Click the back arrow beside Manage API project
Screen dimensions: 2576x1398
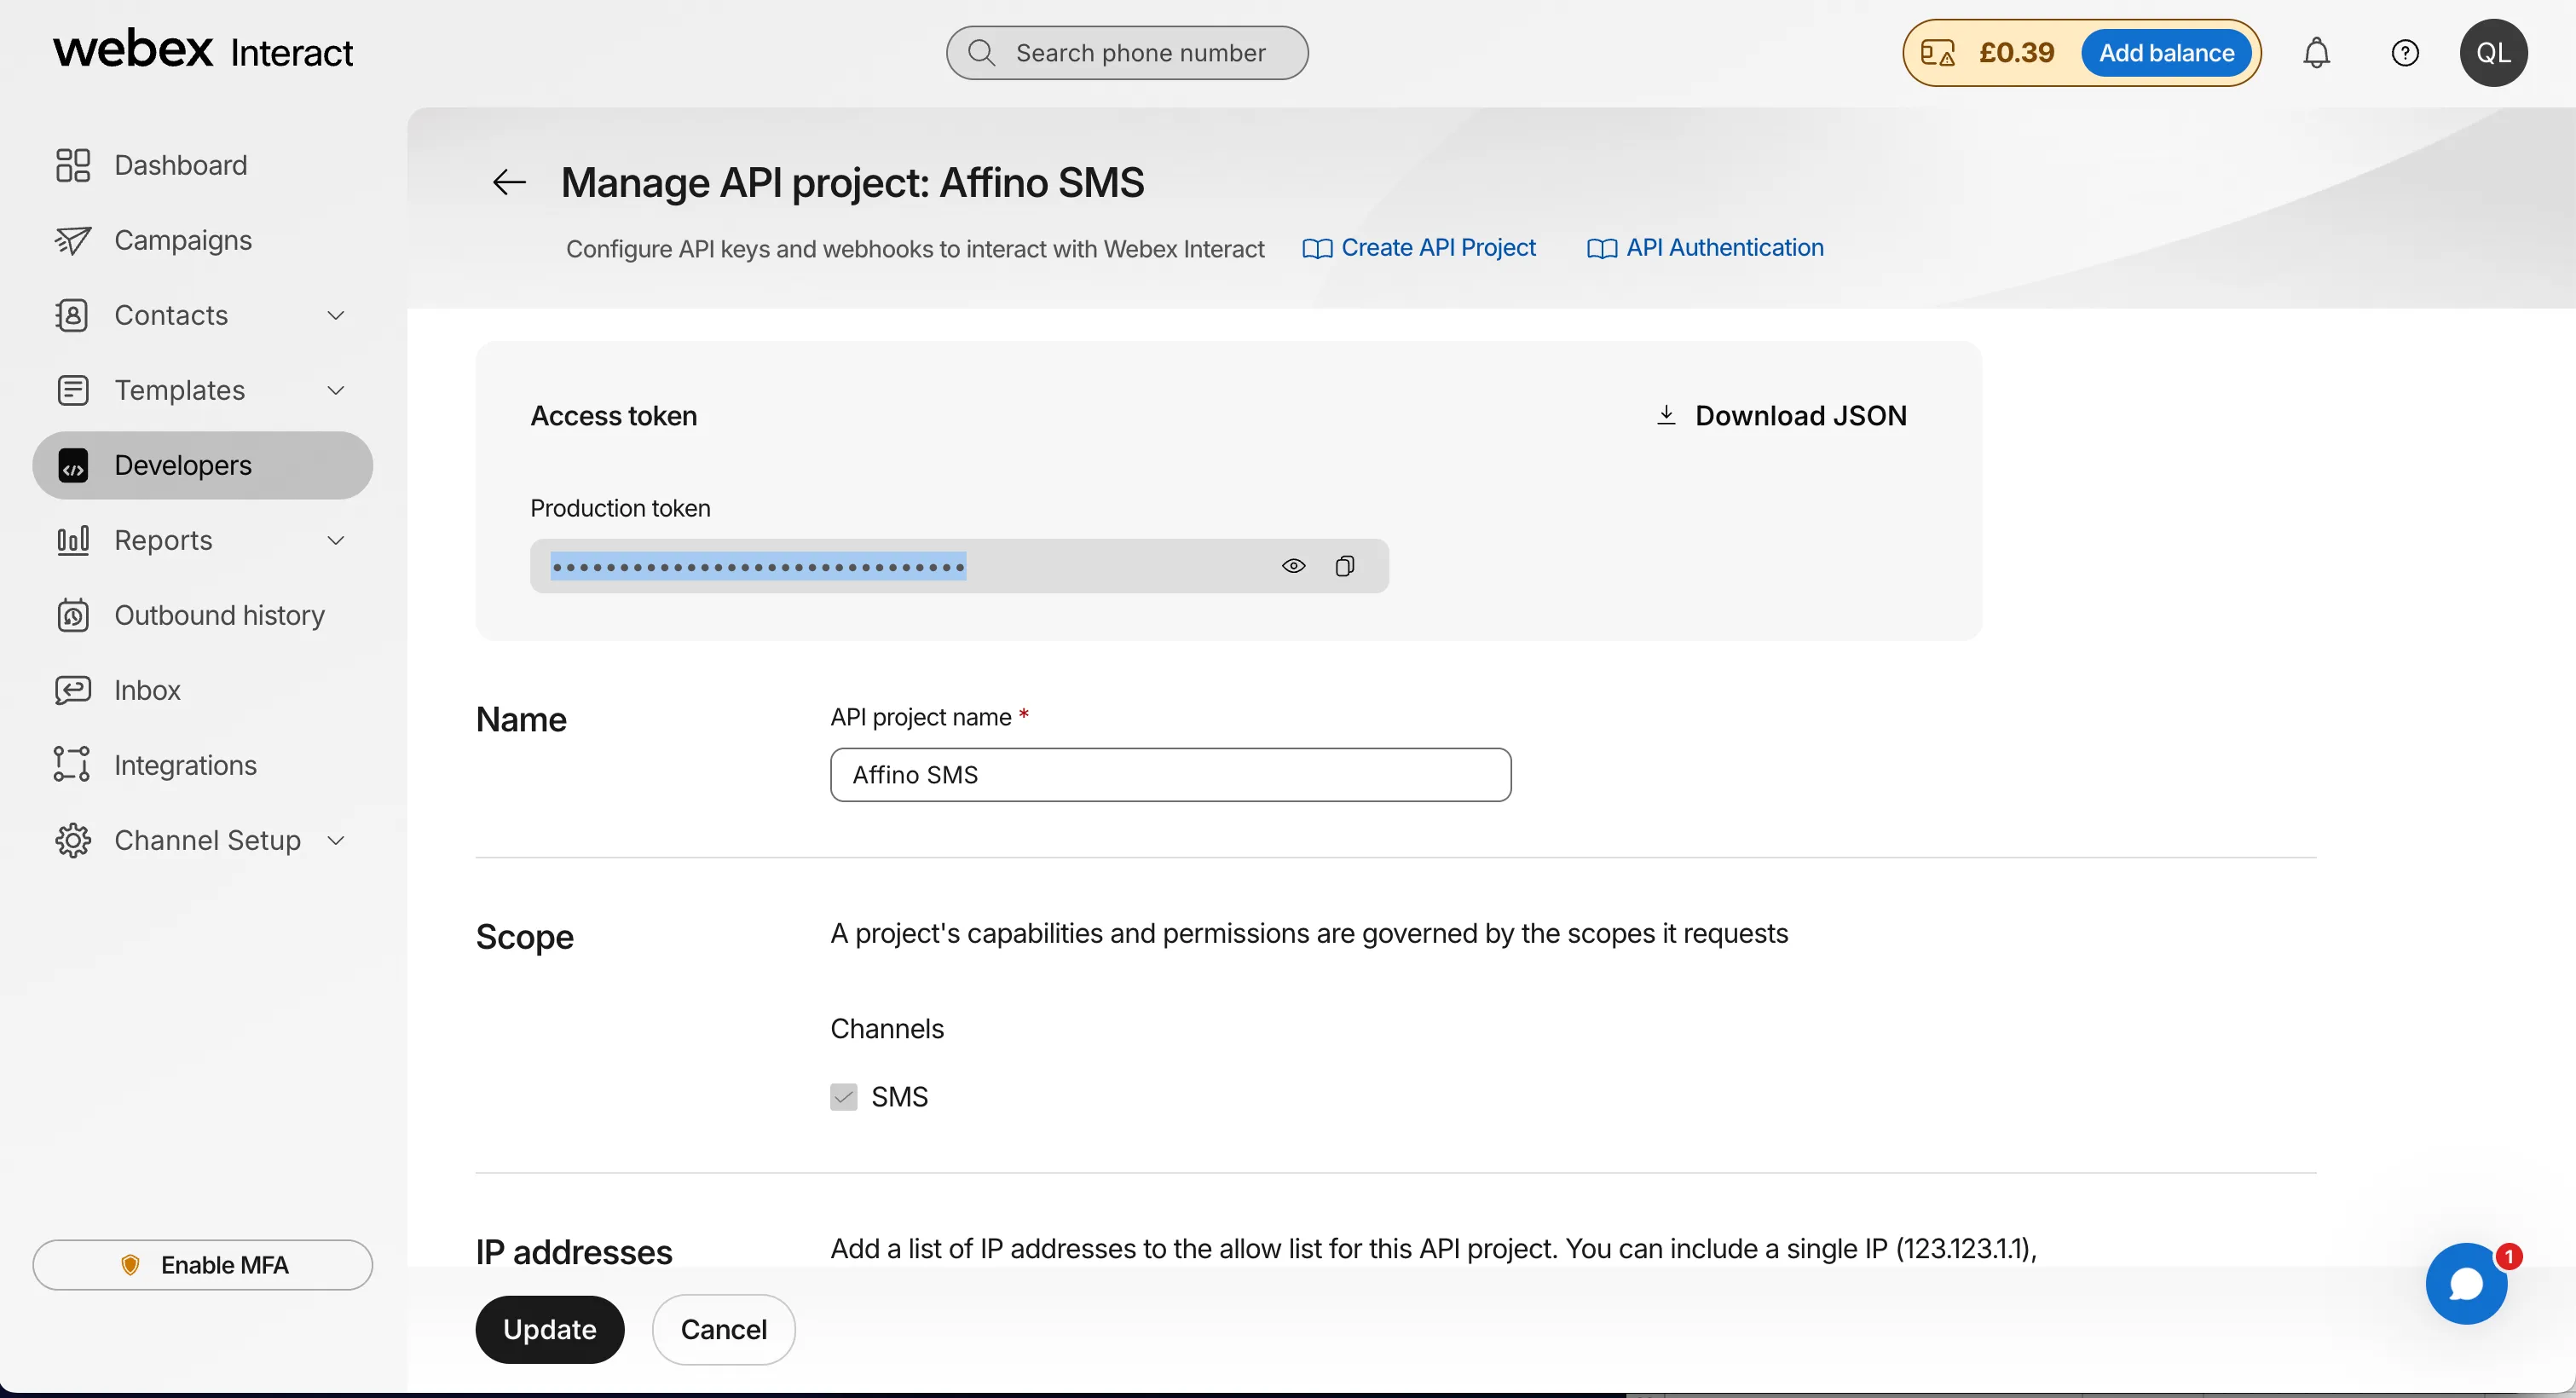(x=509, y=182)
